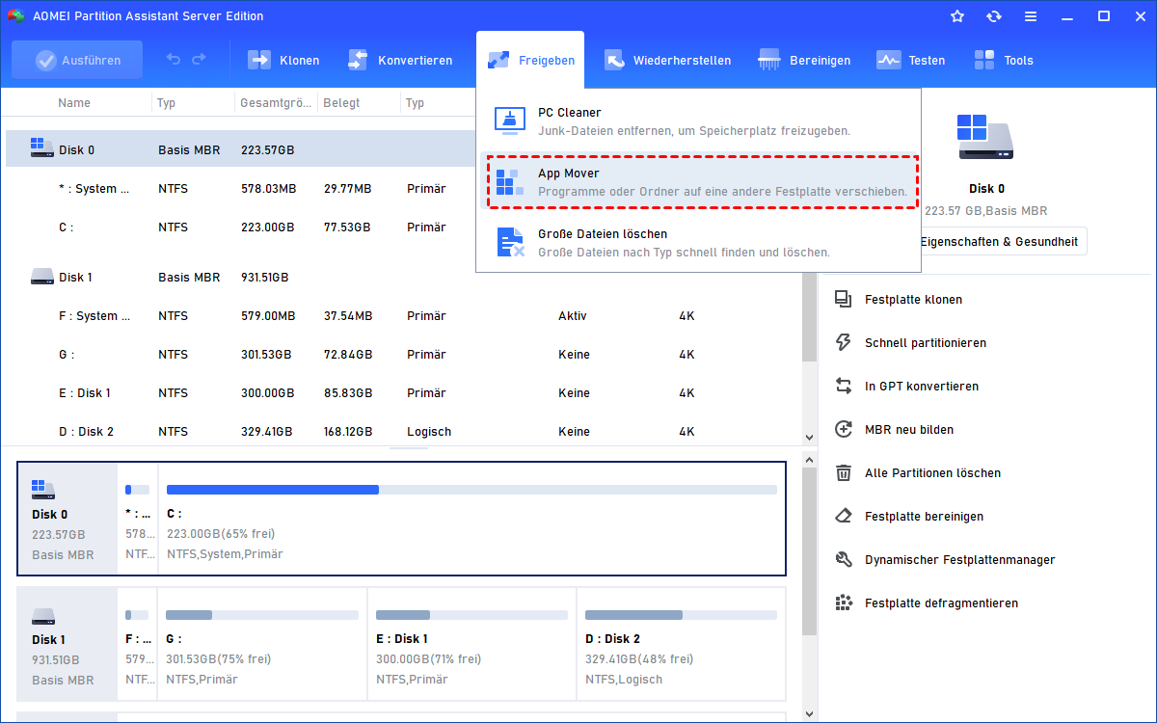Click the eraser icon for Festplatte bereinigen
The width and height of the screenshot is (1157, 723).
coord(844,517)
